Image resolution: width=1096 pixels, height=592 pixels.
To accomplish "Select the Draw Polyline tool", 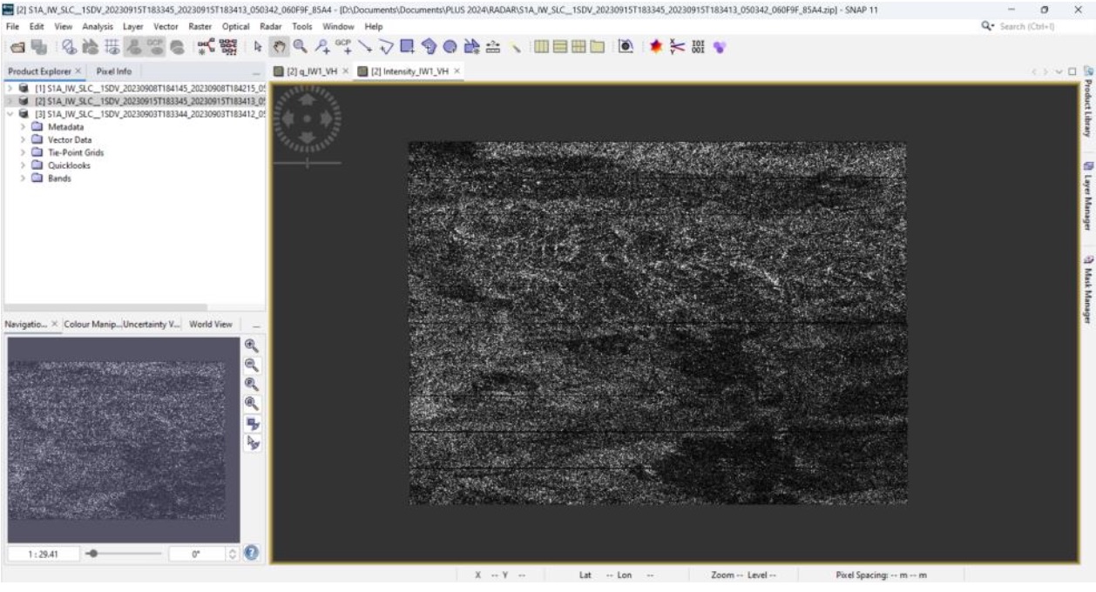I will 386,46.
